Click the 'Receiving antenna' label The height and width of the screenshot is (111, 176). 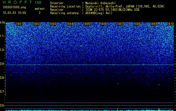[64, 13]
